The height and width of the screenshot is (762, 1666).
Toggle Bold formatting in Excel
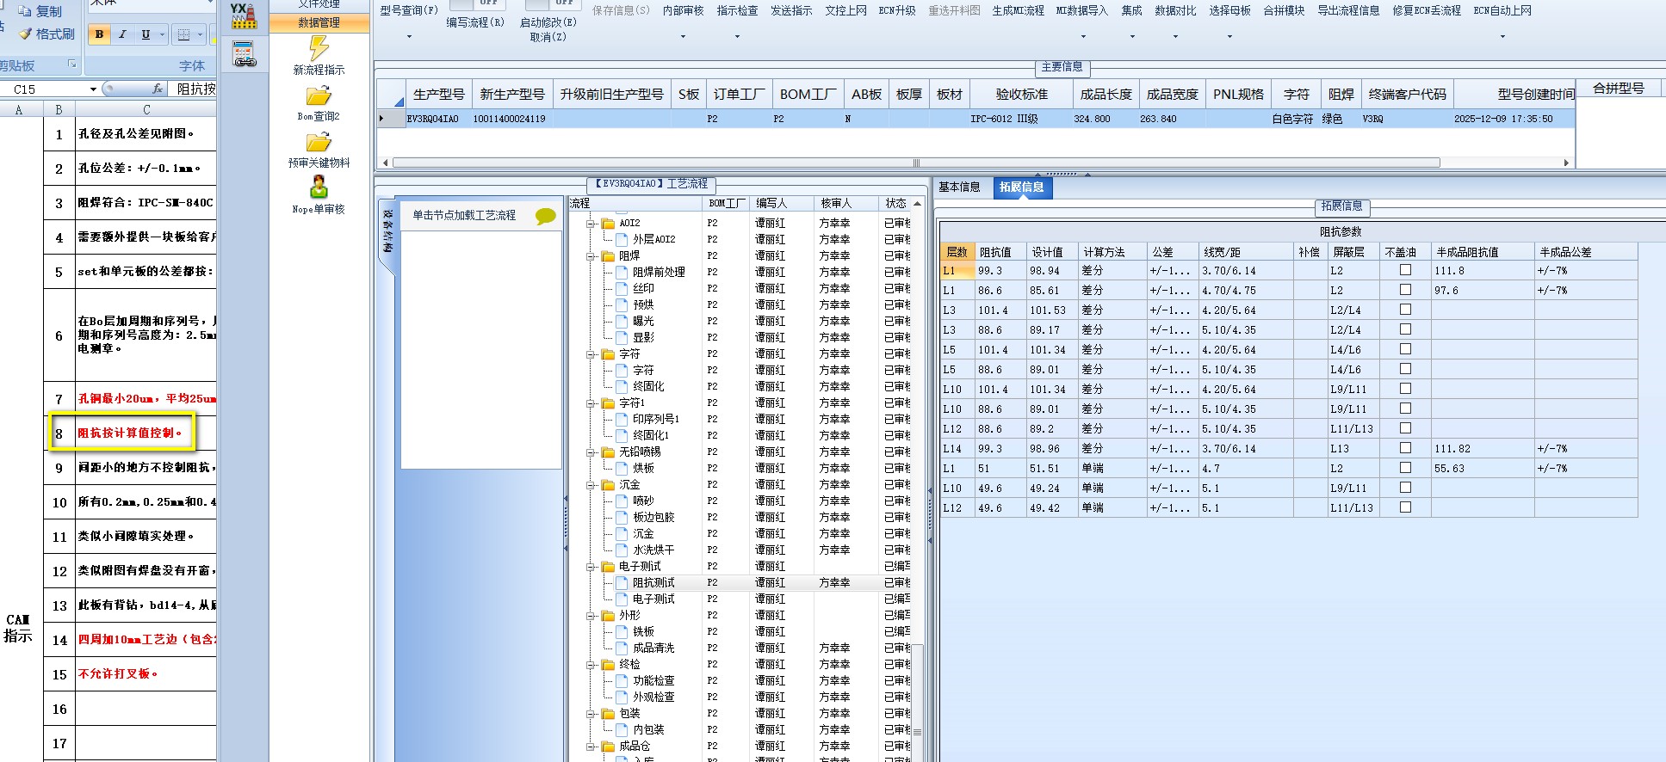coord(99,34)
